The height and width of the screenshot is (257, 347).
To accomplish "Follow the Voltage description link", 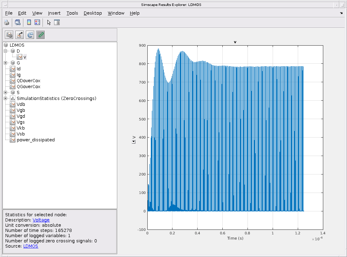I will click(x=41, y=220).
